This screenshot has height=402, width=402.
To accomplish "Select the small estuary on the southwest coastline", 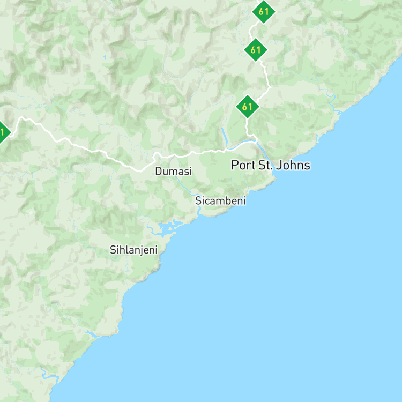I will click(92, 334).
